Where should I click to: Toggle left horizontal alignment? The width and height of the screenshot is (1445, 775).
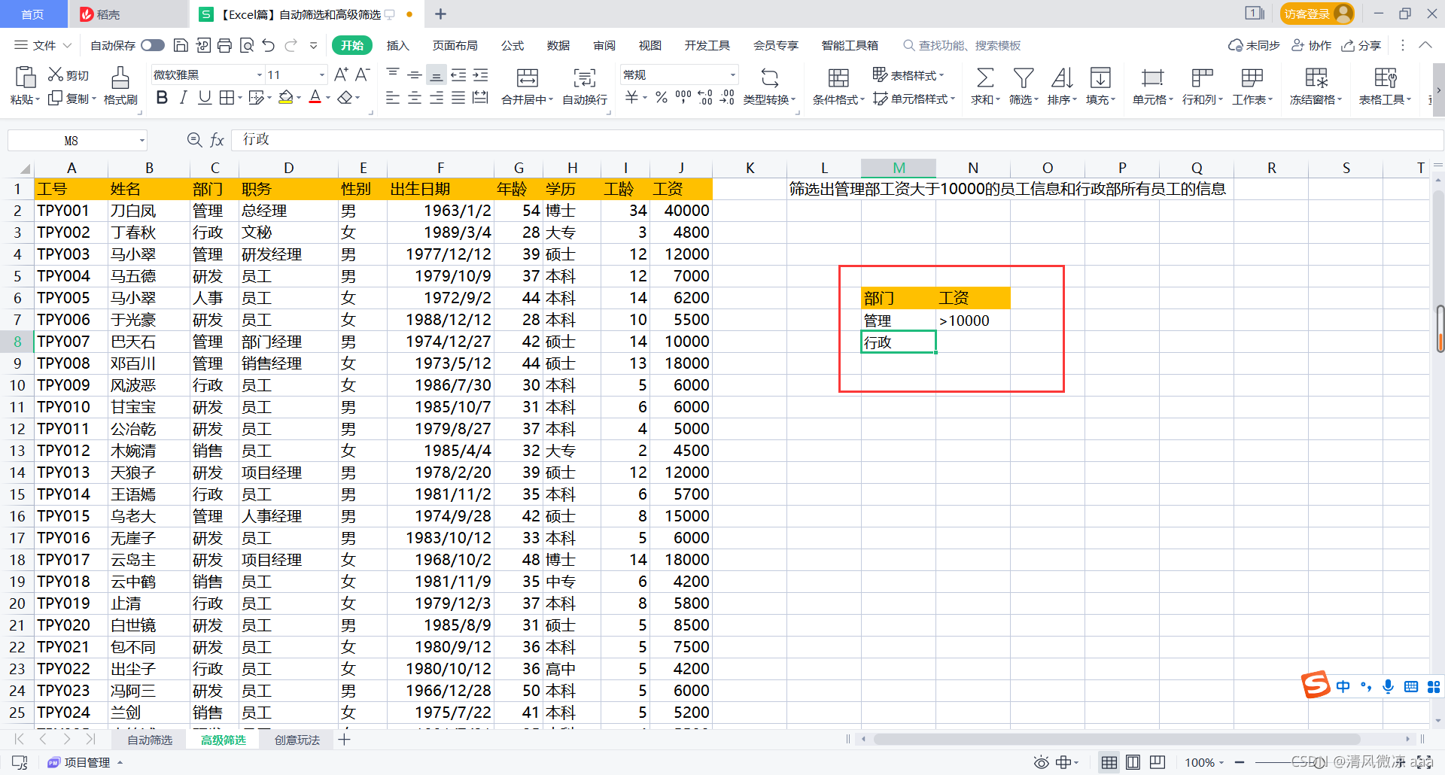392,98
